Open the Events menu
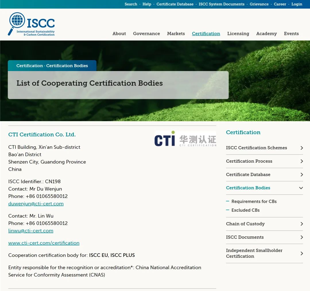 pyautogui.click(x=291, y=34)
